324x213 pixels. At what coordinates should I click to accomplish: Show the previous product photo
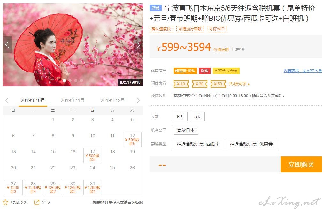(7, 45)
